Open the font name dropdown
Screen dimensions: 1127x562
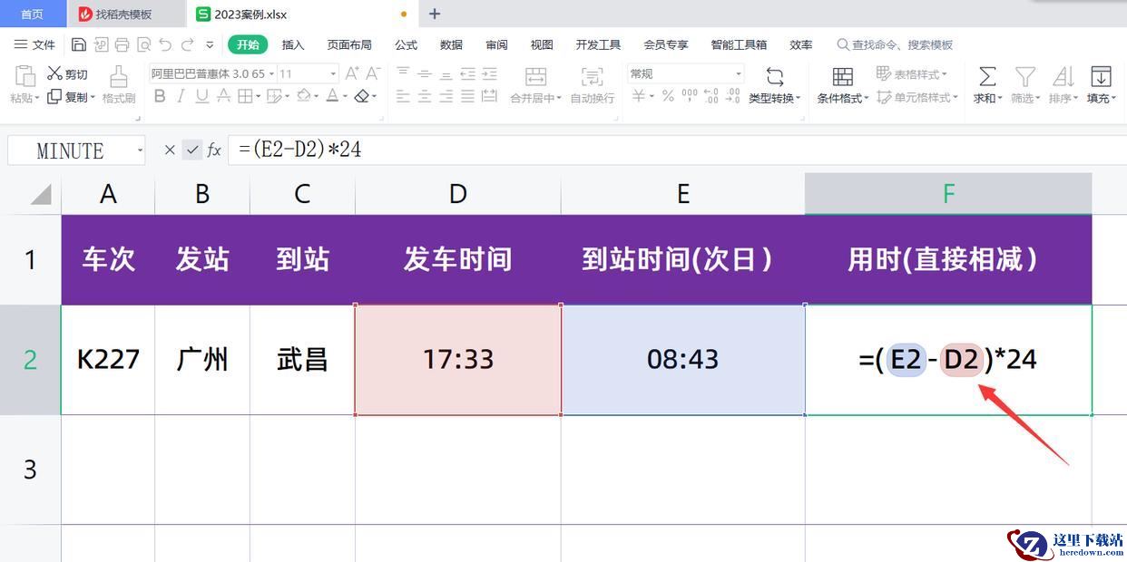(x=271, y=73)
